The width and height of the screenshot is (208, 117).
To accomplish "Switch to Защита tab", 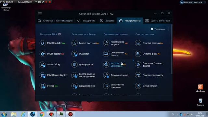I will [x=107, y=21].
